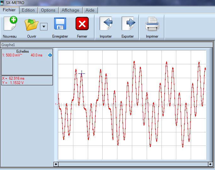Click the Importer label
The image size is (215, 170).
tap(106, 36)
